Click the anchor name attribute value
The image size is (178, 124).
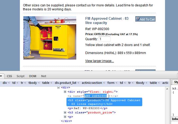96,96
